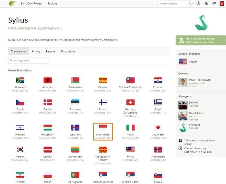Switch to the Activity tab
The image size is (226, 184).
36,51
